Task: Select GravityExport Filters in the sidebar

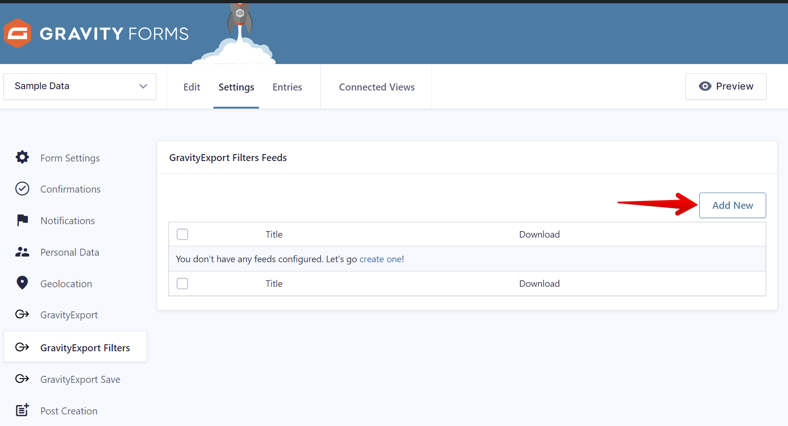Action: pos(75,347)
